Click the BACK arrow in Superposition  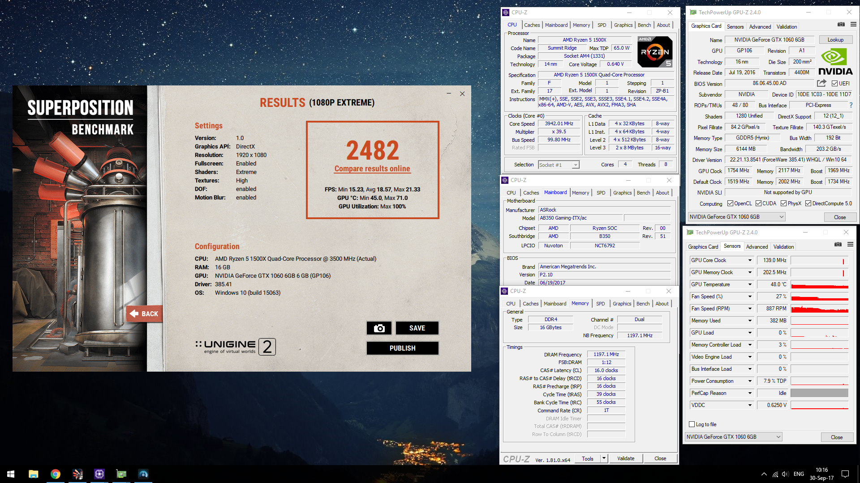[x=144, y=314]
